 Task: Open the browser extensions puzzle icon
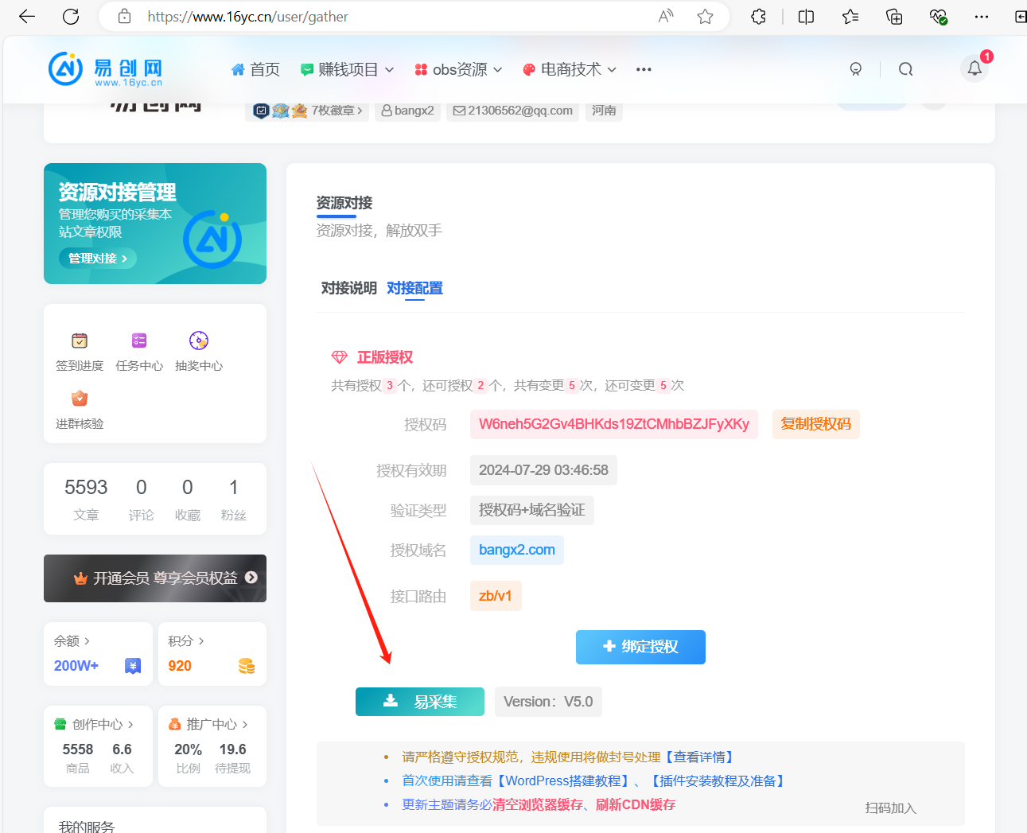coord(758,17)
